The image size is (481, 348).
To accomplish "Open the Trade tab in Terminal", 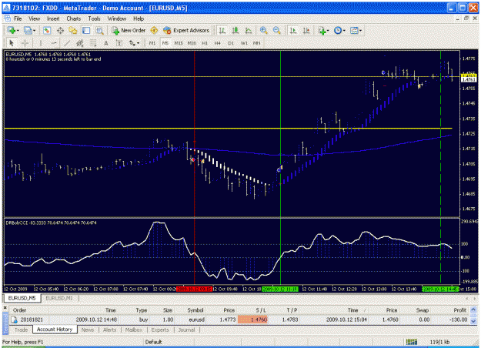I will click(x=22, y=330).
